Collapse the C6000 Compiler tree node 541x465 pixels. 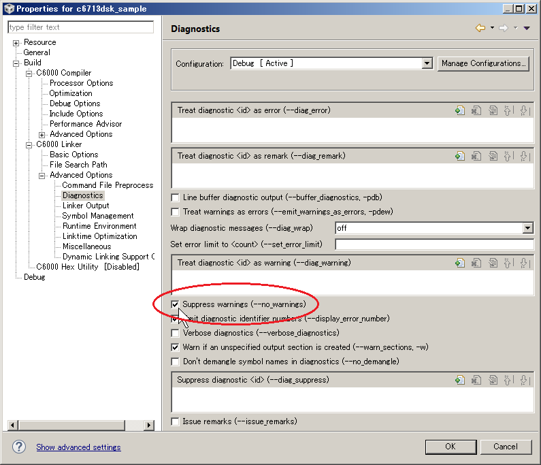click(x=29, y=73)
